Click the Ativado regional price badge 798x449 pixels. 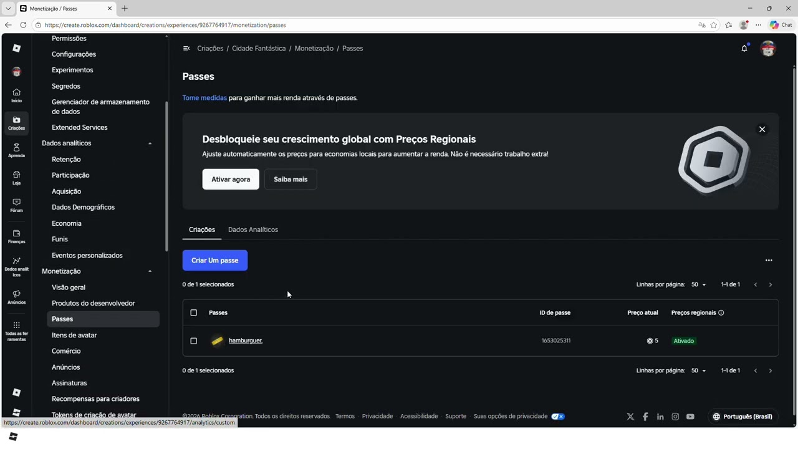click(684, 340)
